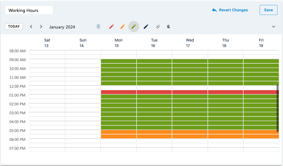The width and height of the screenshot is (283, 166).
Task: Click the orange block on Wednesday
Action: click(x=190, y=134)
